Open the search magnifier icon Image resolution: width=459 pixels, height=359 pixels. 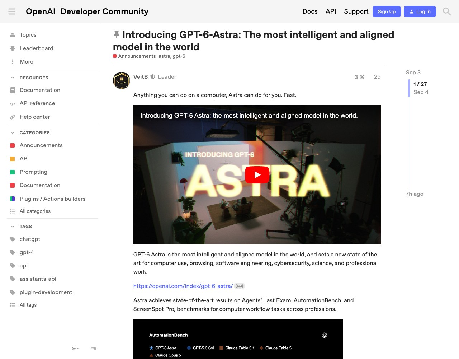(x=447, y=11)
